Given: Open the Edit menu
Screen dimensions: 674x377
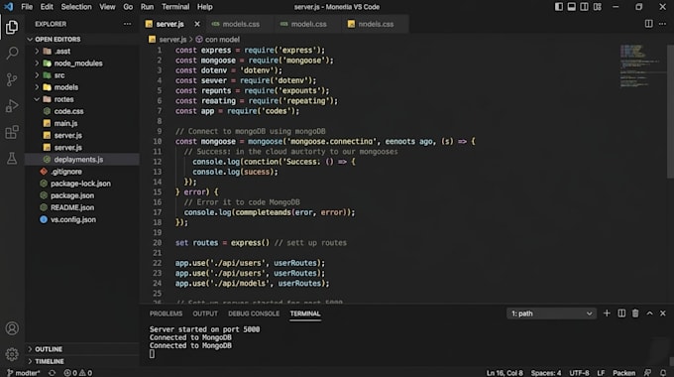Looking at the screenshot, I should pos(47,7).
